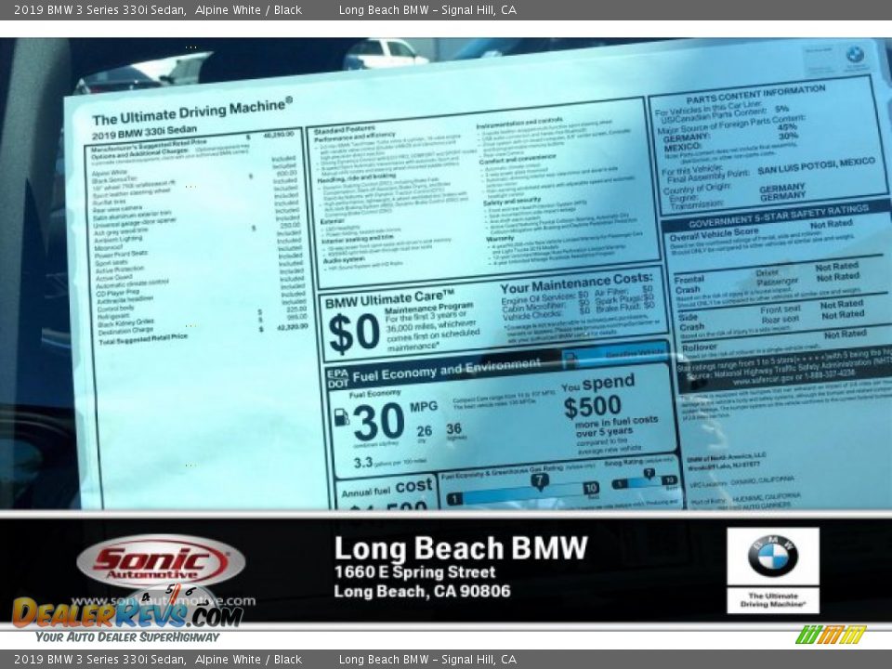Image resolution: width=892 pixels, height=669 pixels.
Task: Click the fuel pump icon beside 30 MPG
Action: coord(341,417)
